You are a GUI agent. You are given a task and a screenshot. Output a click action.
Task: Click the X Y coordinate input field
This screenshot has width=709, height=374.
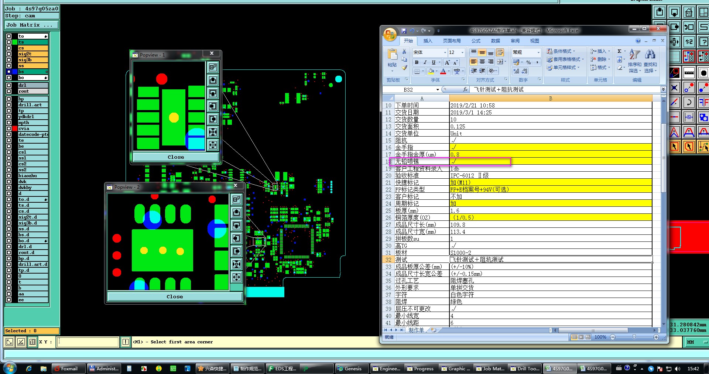[88, 342]
